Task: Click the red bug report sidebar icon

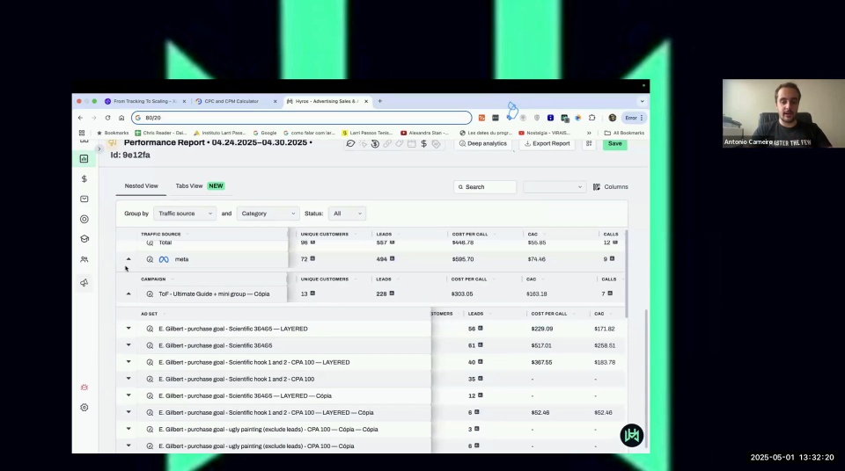Action: pos(84,388)
